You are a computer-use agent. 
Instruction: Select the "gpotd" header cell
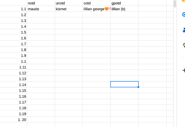point(125,3)
